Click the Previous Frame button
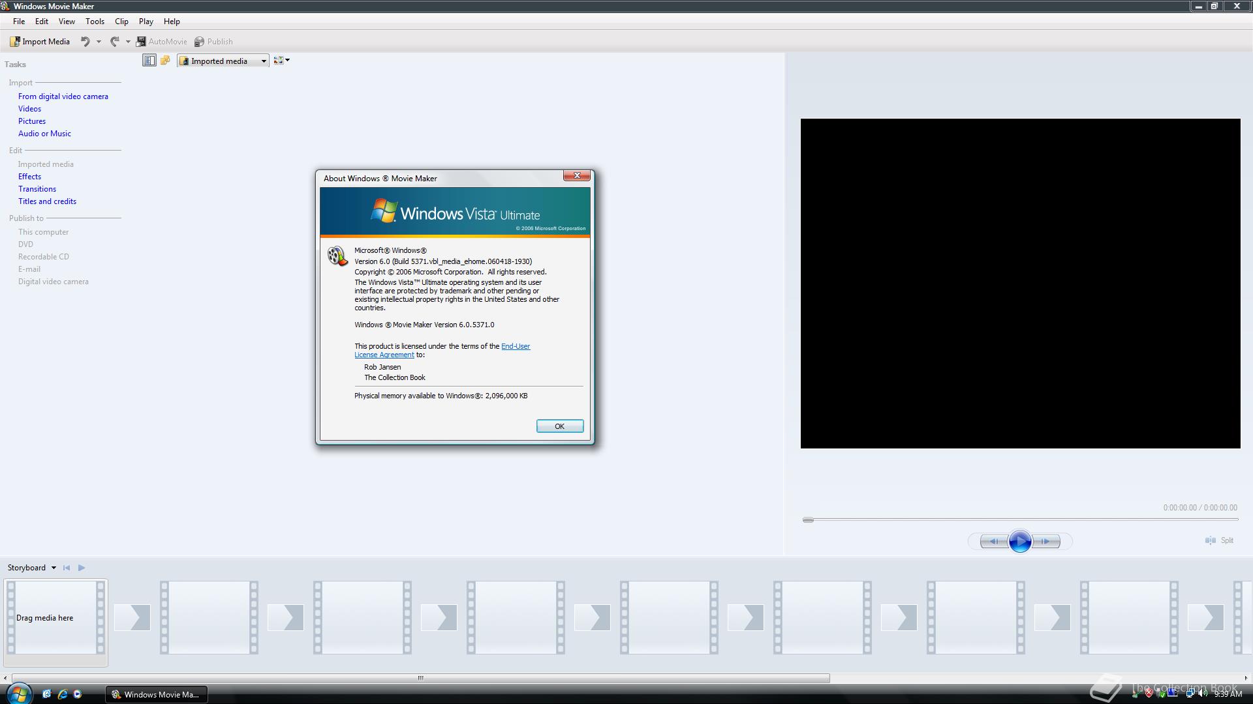Screen dimensions: 1253x704 [993, 541]
